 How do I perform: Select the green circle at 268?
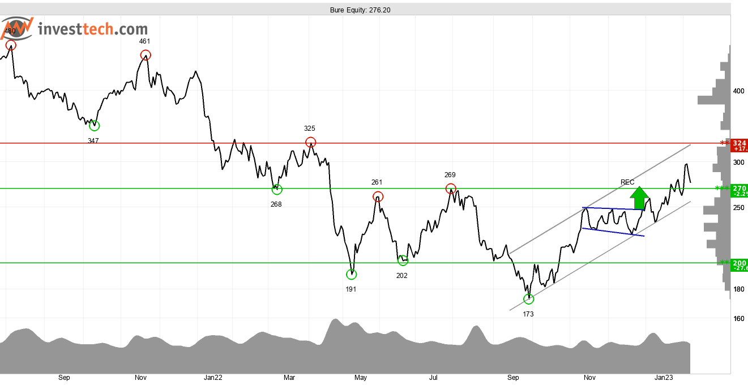276,190
